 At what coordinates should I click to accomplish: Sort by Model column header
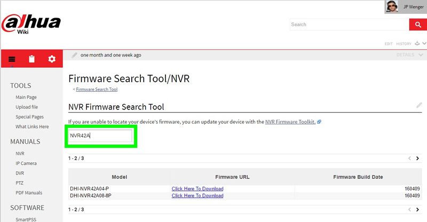[x=119, y=177]
